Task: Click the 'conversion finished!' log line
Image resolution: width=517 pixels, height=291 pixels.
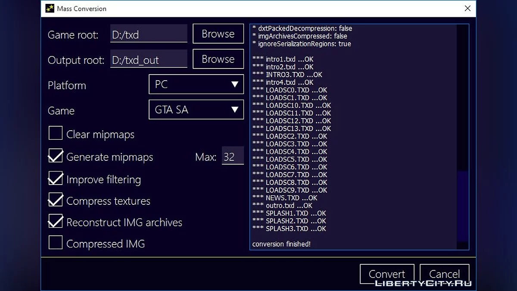Action: pyautogui.click(x=281, y=244)
